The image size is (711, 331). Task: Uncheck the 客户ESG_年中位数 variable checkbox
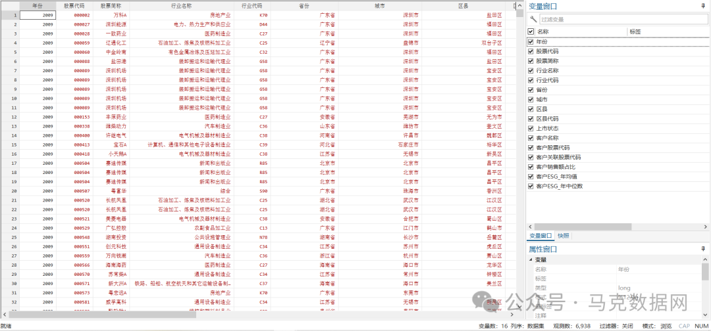(x=531, y=187)
